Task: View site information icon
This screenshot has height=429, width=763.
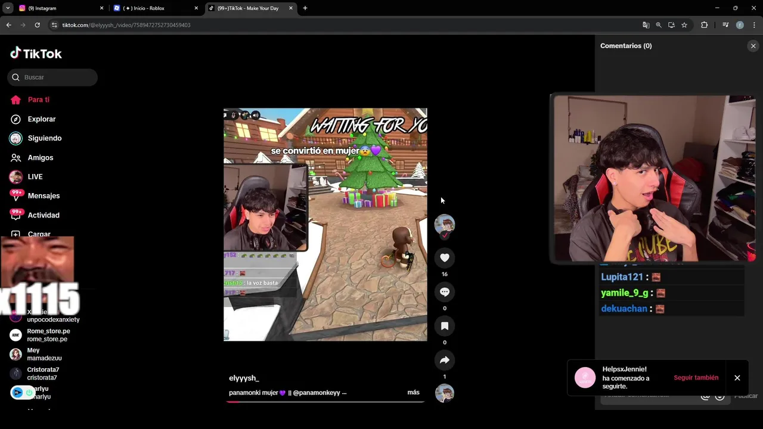Action: point(54,25)
